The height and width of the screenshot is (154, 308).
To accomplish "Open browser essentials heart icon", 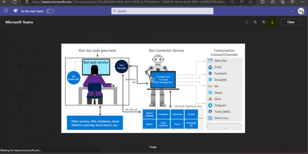I will (293, 2).
